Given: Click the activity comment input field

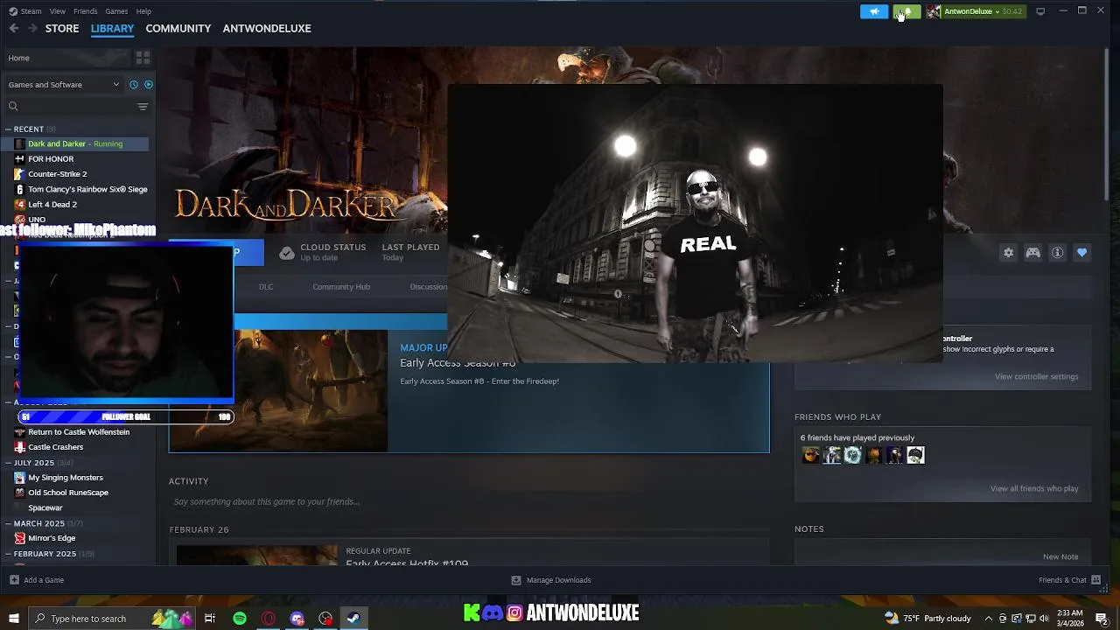Looking at the screenshot, I should (469, 502).
